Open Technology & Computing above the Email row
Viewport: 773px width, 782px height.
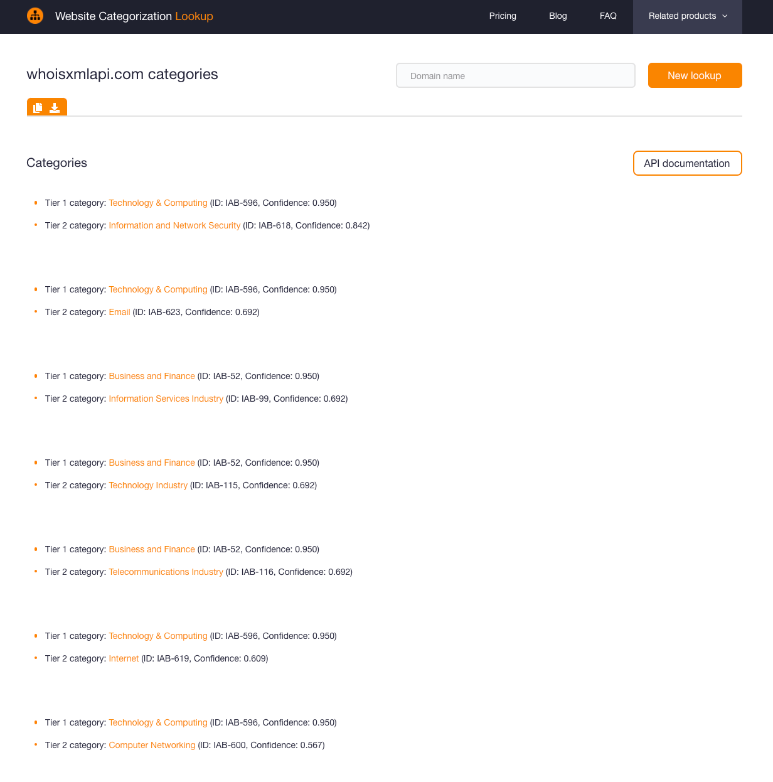[x=158, y=289]
